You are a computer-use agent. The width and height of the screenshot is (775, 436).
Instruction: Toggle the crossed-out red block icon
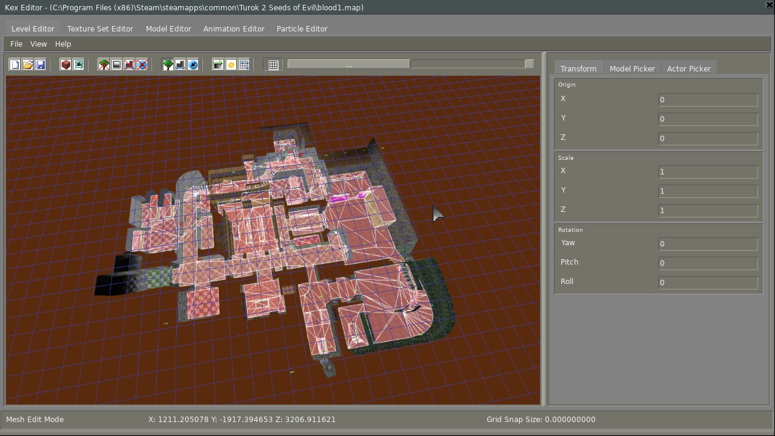(130, 65)
